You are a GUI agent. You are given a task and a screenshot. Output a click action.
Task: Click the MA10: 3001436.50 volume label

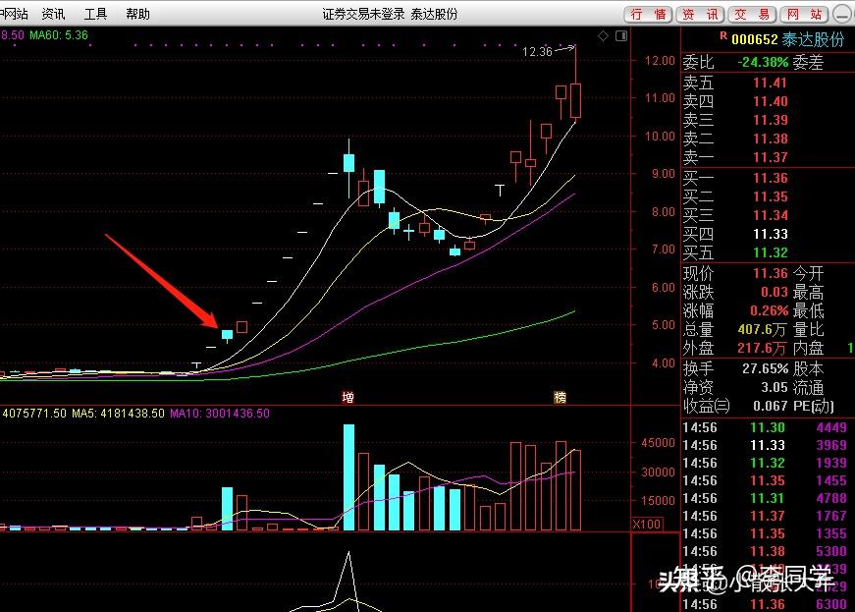[220, 414]
